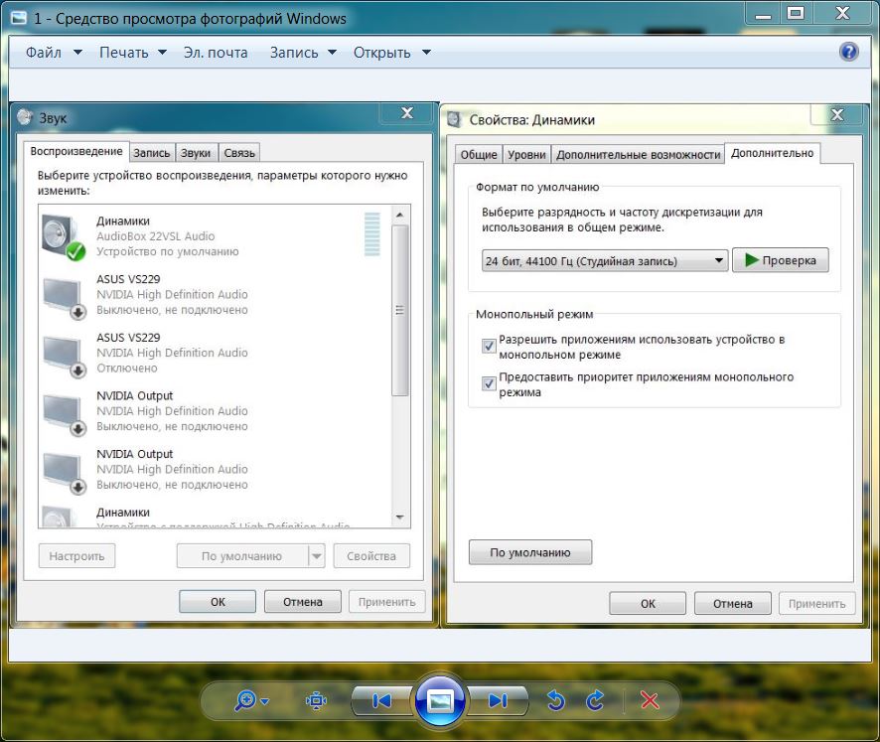The width and height of the screenshot is (880, 742).
Task: Start the slideshow with the center round button
Action: 440,700
